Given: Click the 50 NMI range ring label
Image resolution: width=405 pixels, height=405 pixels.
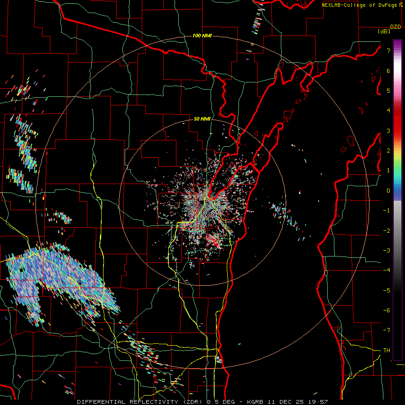Looking at the screenshot, I should tap(202, 119).
